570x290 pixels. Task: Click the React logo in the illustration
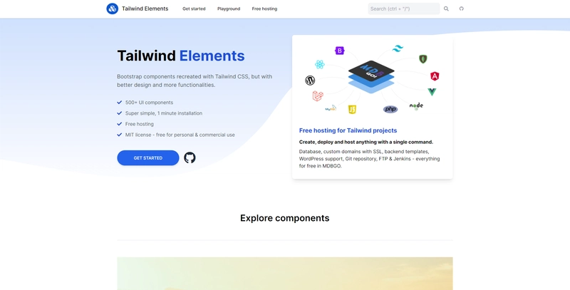(319, 65)
